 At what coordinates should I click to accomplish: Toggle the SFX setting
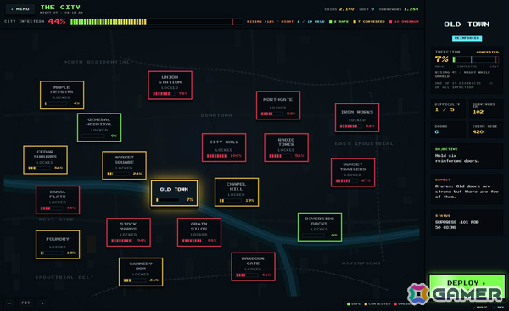pyautogui.click(x=500, y=307)
